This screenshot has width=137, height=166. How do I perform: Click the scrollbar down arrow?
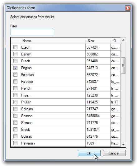123,145
